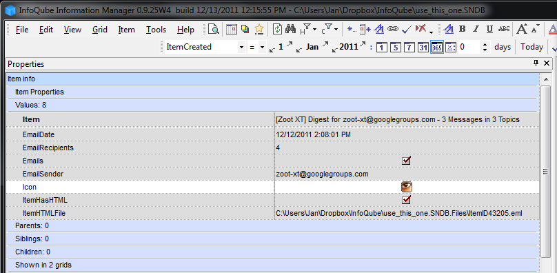Toggle underline formatting
The width and height of the screenshot is (557, 273).
tap(489, 30)
